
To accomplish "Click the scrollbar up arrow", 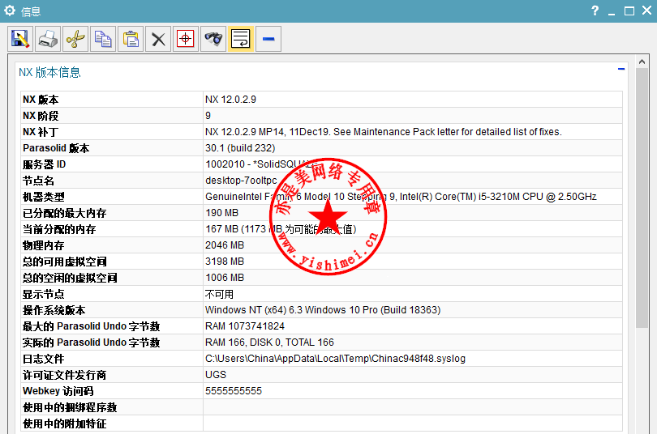I will 642,62.
